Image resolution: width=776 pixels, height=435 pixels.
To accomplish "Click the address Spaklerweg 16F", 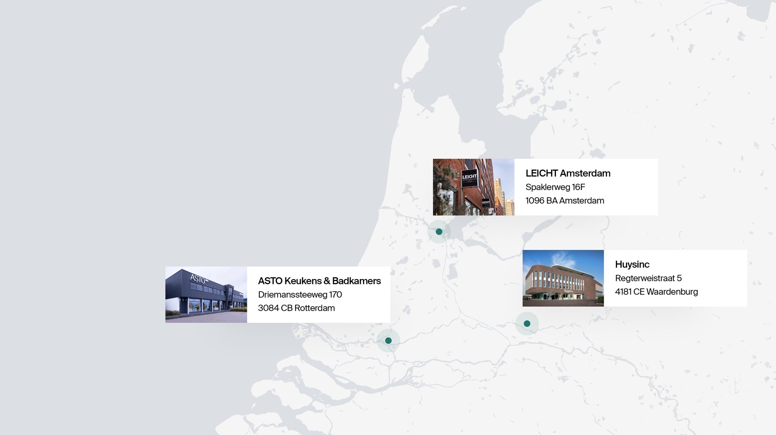I will point(555,187).
